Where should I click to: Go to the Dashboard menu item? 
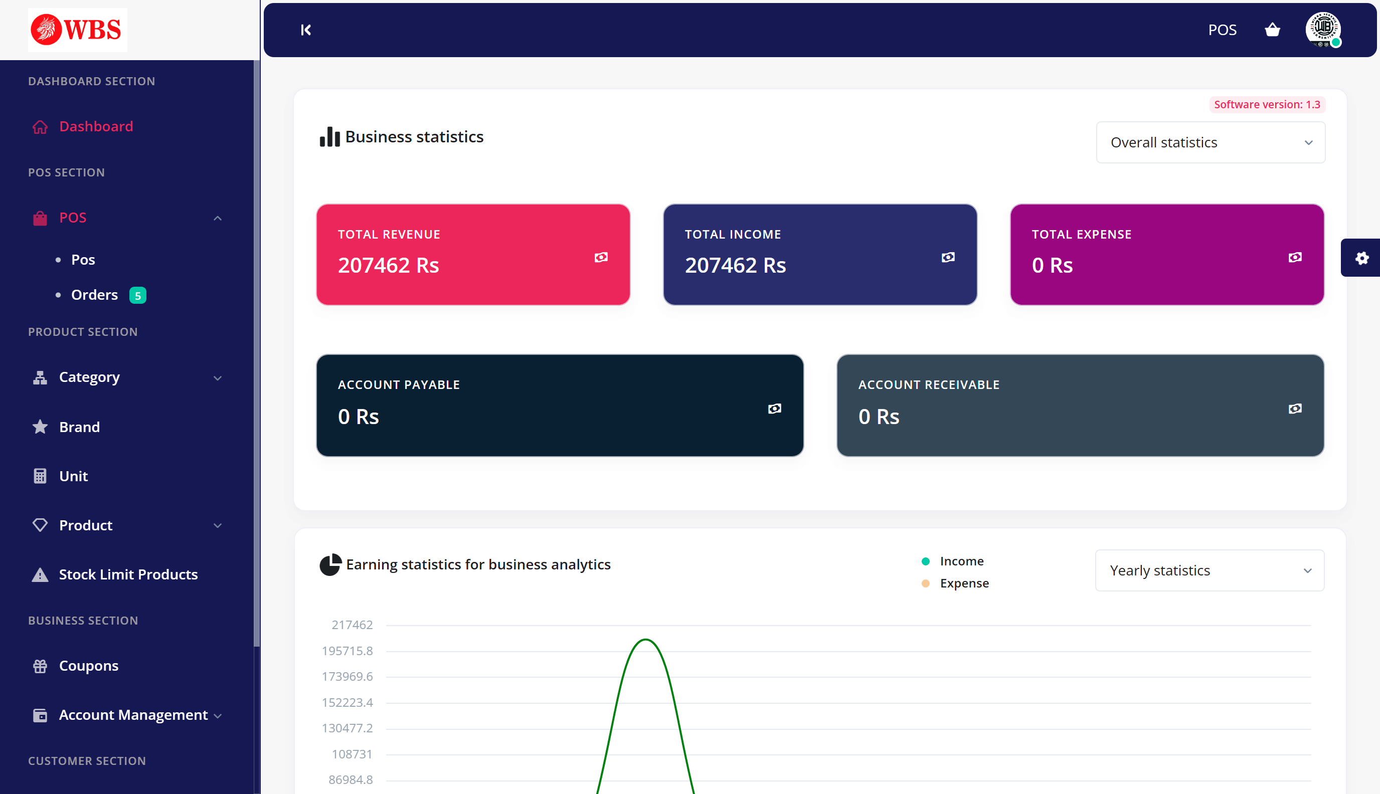tap(95, 126)
